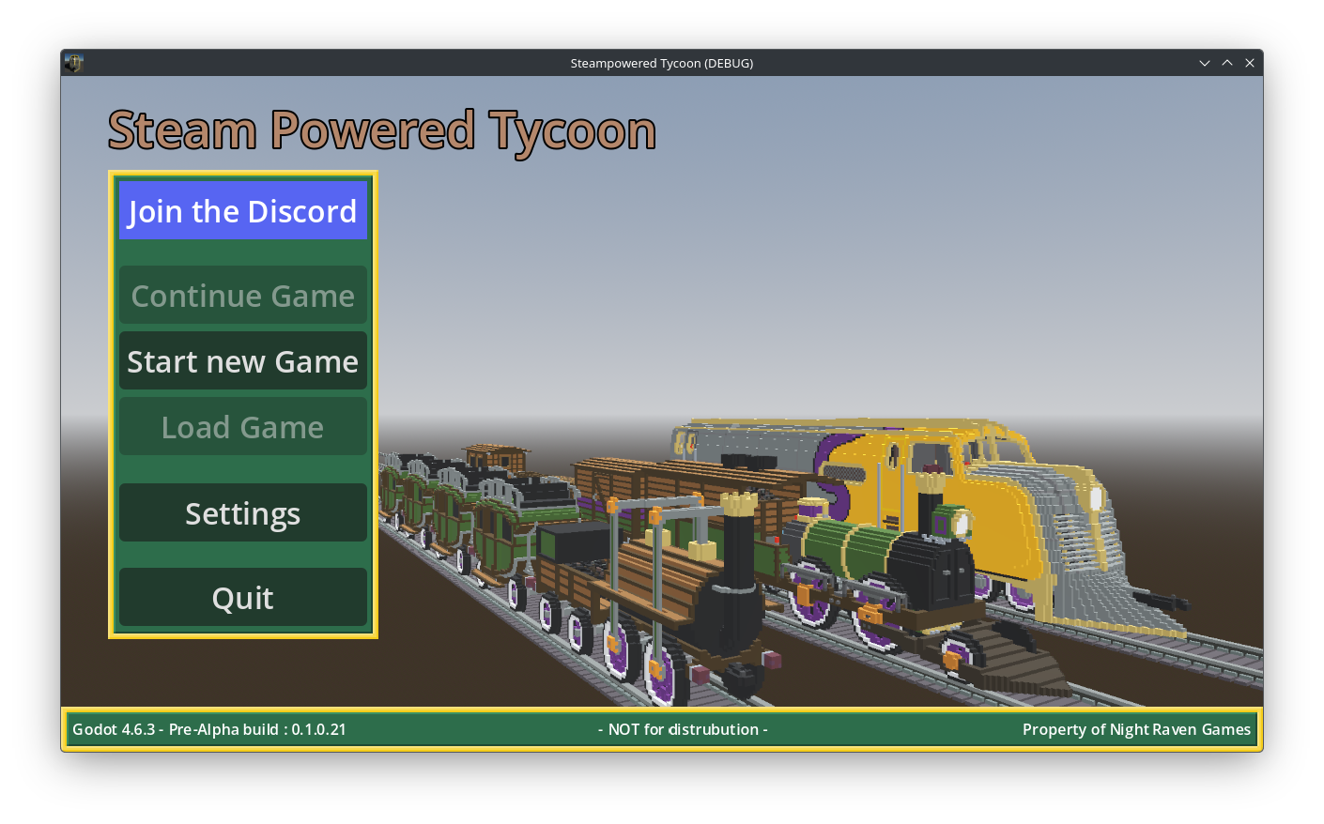Click 'Property of Night Raven Games' text
Screen dimensions: 1324x824
(1136, 729)
